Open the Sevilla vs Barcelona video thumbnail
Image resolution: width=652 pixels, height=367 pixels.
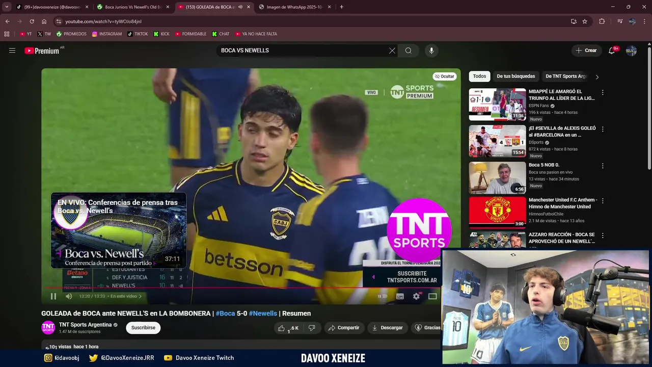497,141
